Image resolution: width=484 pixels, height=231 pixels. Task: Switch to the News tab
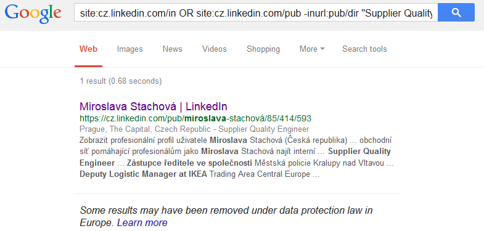pyautogui.click(x=172, y=49)
